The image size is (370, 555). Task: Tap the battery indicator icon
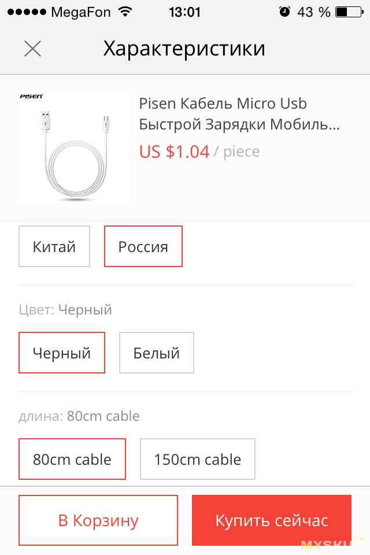point(349,12)
